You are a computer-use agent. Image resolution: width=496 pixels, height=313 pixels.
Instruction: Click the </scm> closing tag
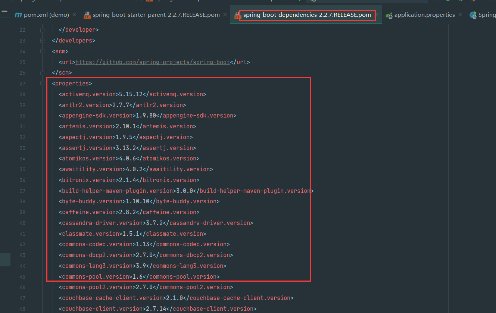62,73
